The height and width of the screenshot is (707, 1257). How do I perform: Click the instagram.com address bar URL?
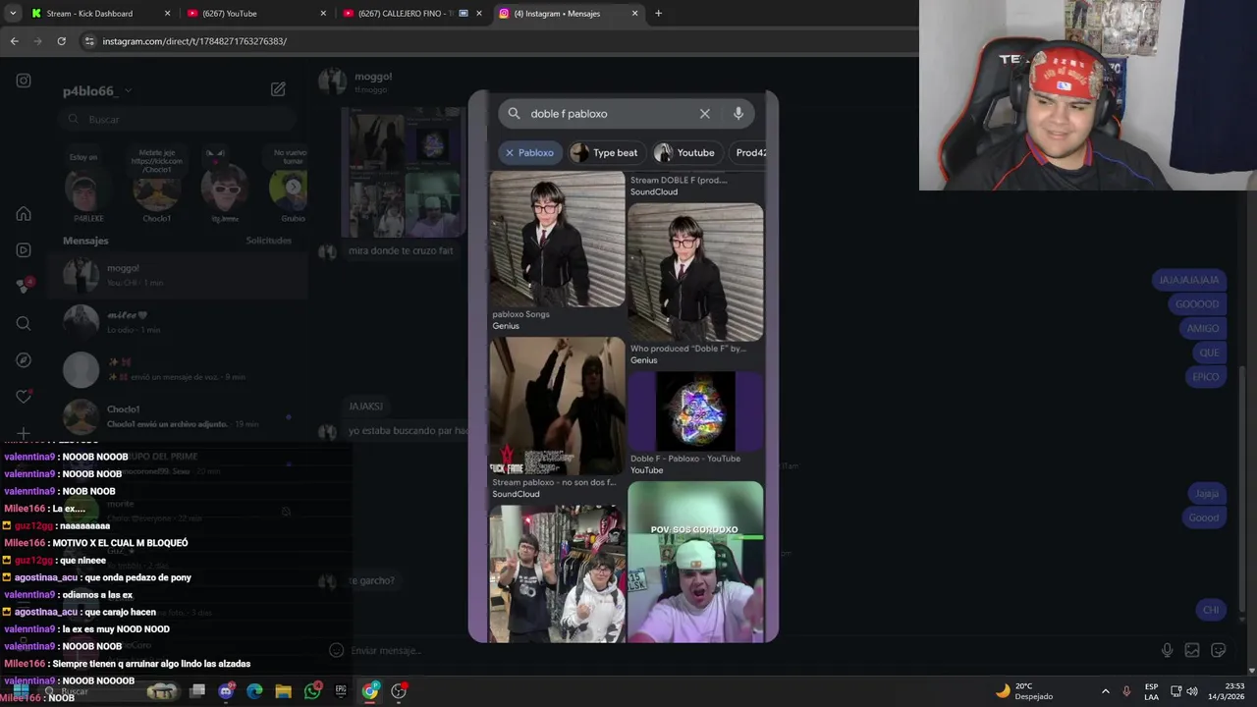[194, 41]
